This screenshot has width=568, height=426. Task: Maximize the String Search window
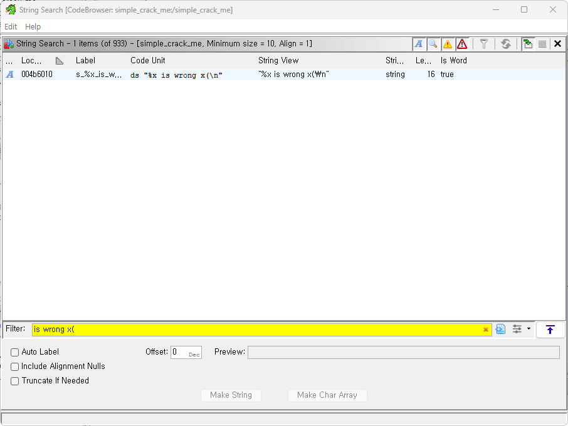[524, 9]
